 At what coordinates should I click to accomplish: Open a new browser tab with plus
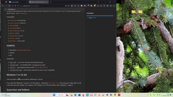[x=51, y=2]
